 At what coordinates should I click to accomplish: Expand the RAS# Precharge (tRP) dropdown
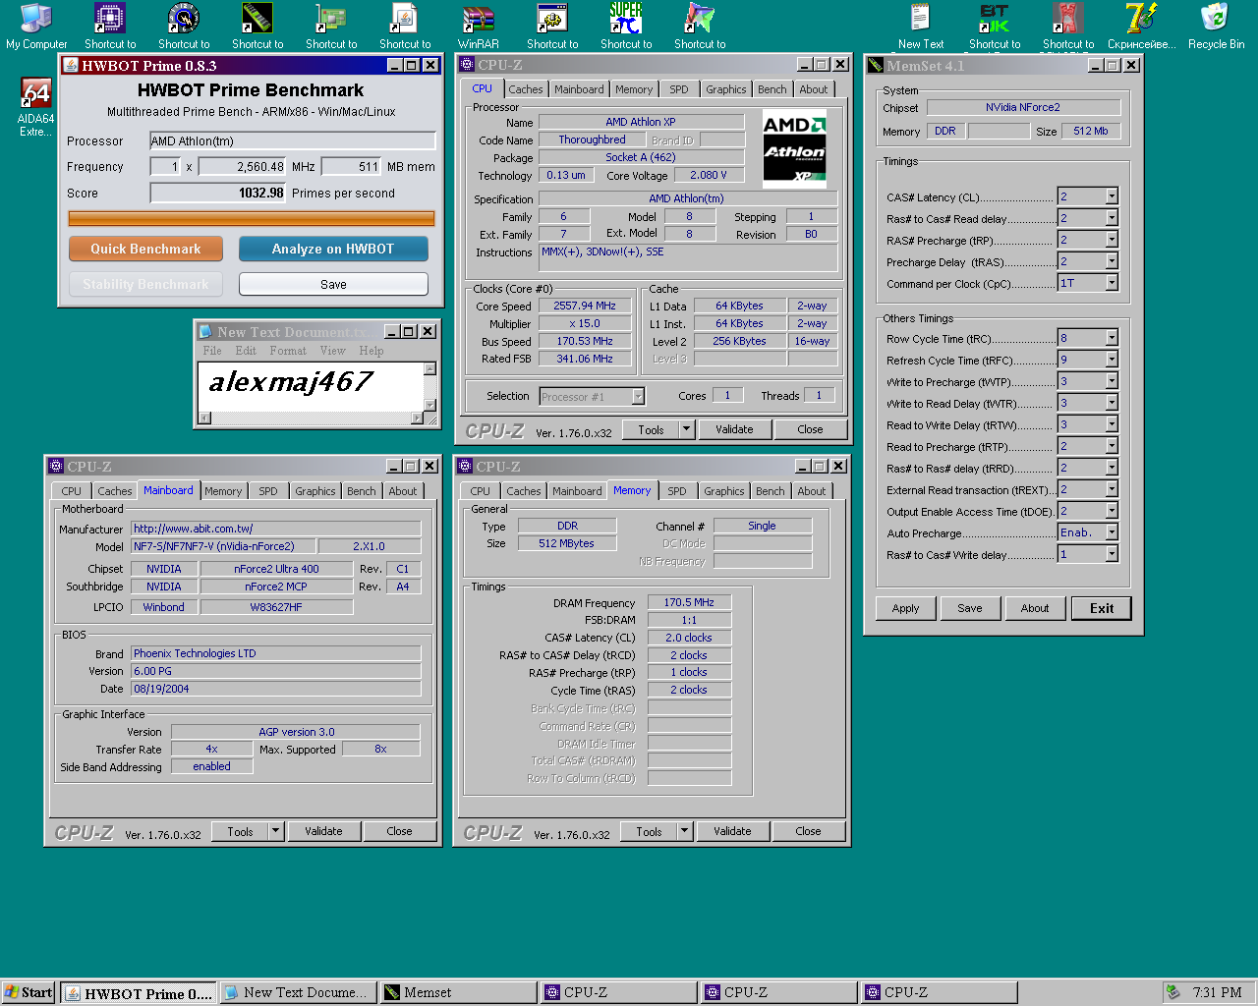coord(1112,240)
